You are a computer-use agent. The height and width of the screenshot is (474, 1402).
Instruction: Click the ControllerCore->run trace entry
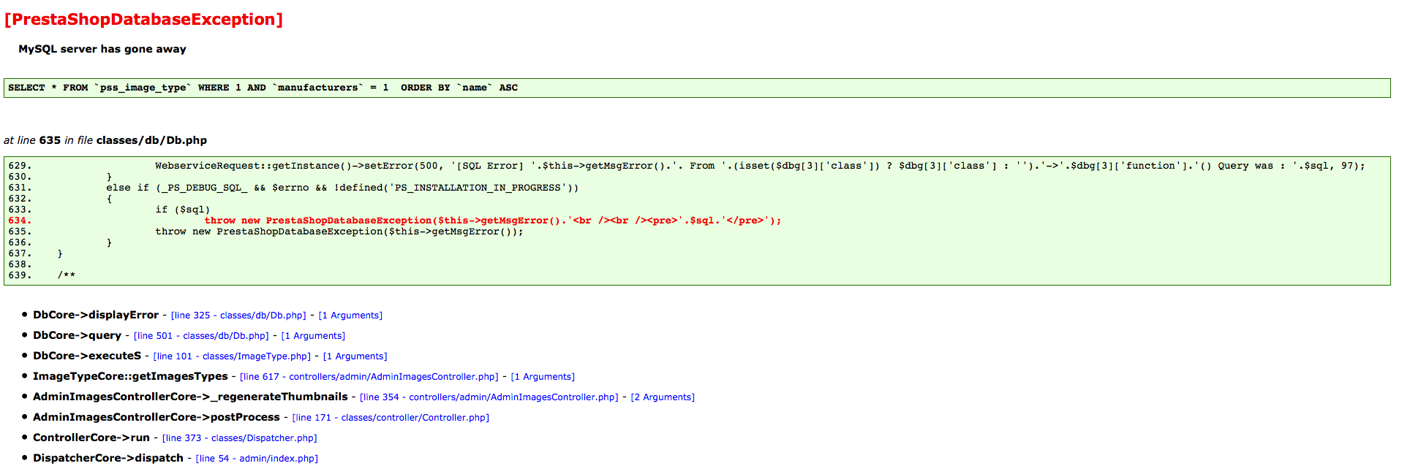pos(91,438)
